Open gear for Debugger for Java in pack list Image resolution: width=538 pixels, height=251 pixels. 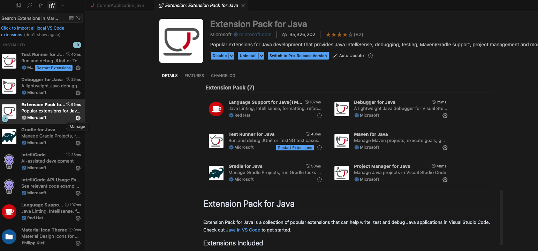[445, 116]
